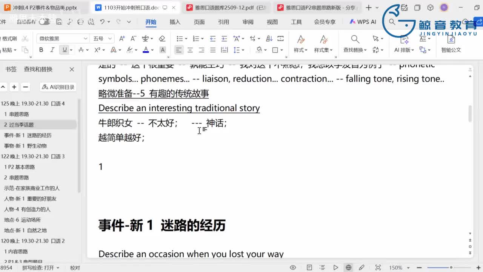Toggle the 自动保存 auto-save switch

(x=44, y=22)
